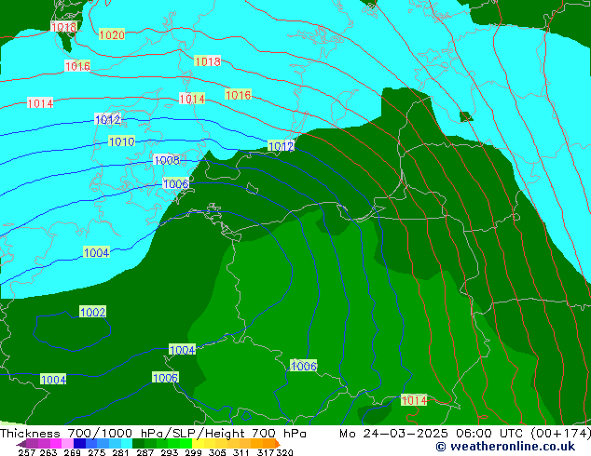Pick the darkest green legend swatch above 287
This screenshot has height=456, width=591.
click(138, 443)
